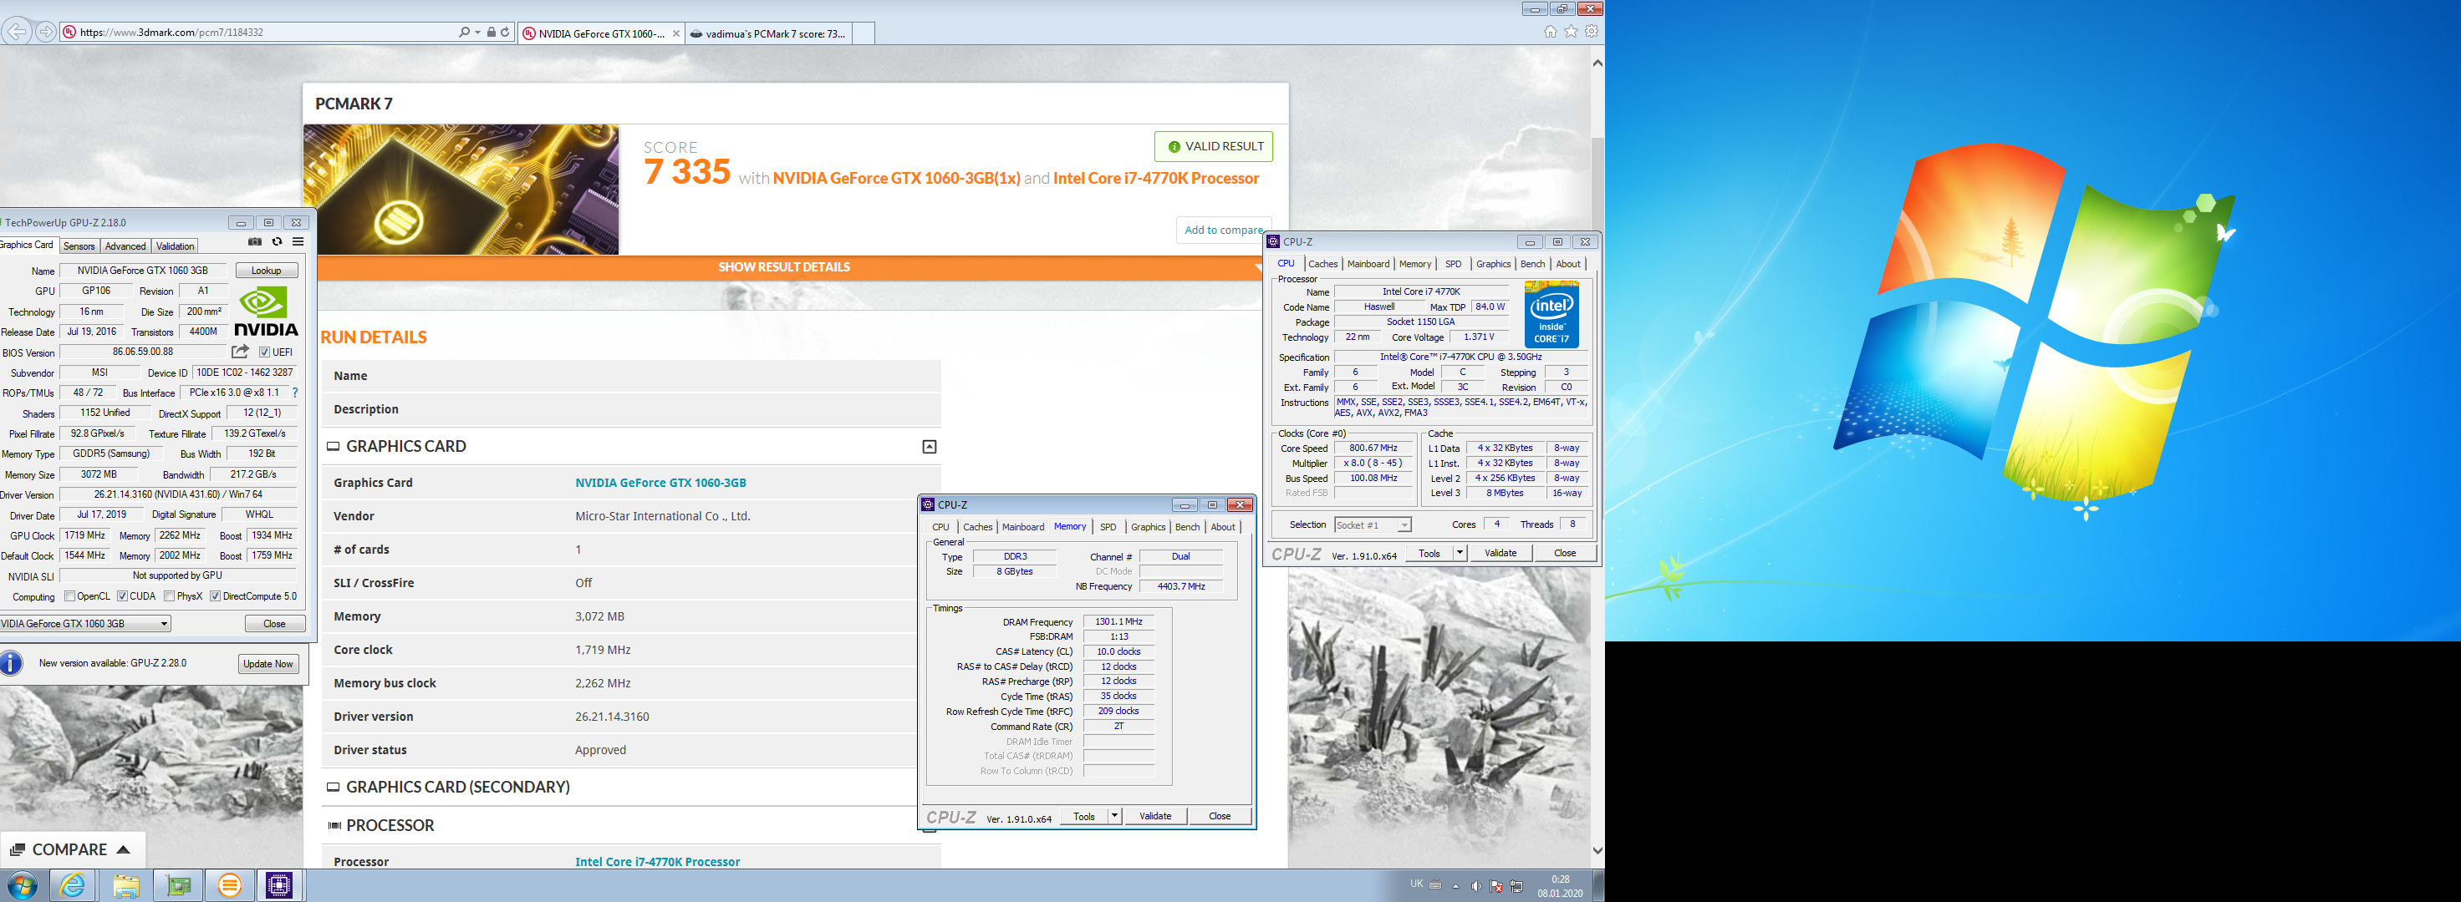Click Validate in CPU-Z Memory window
This screenshot has width=2461, height=902.
[1155, 816]
